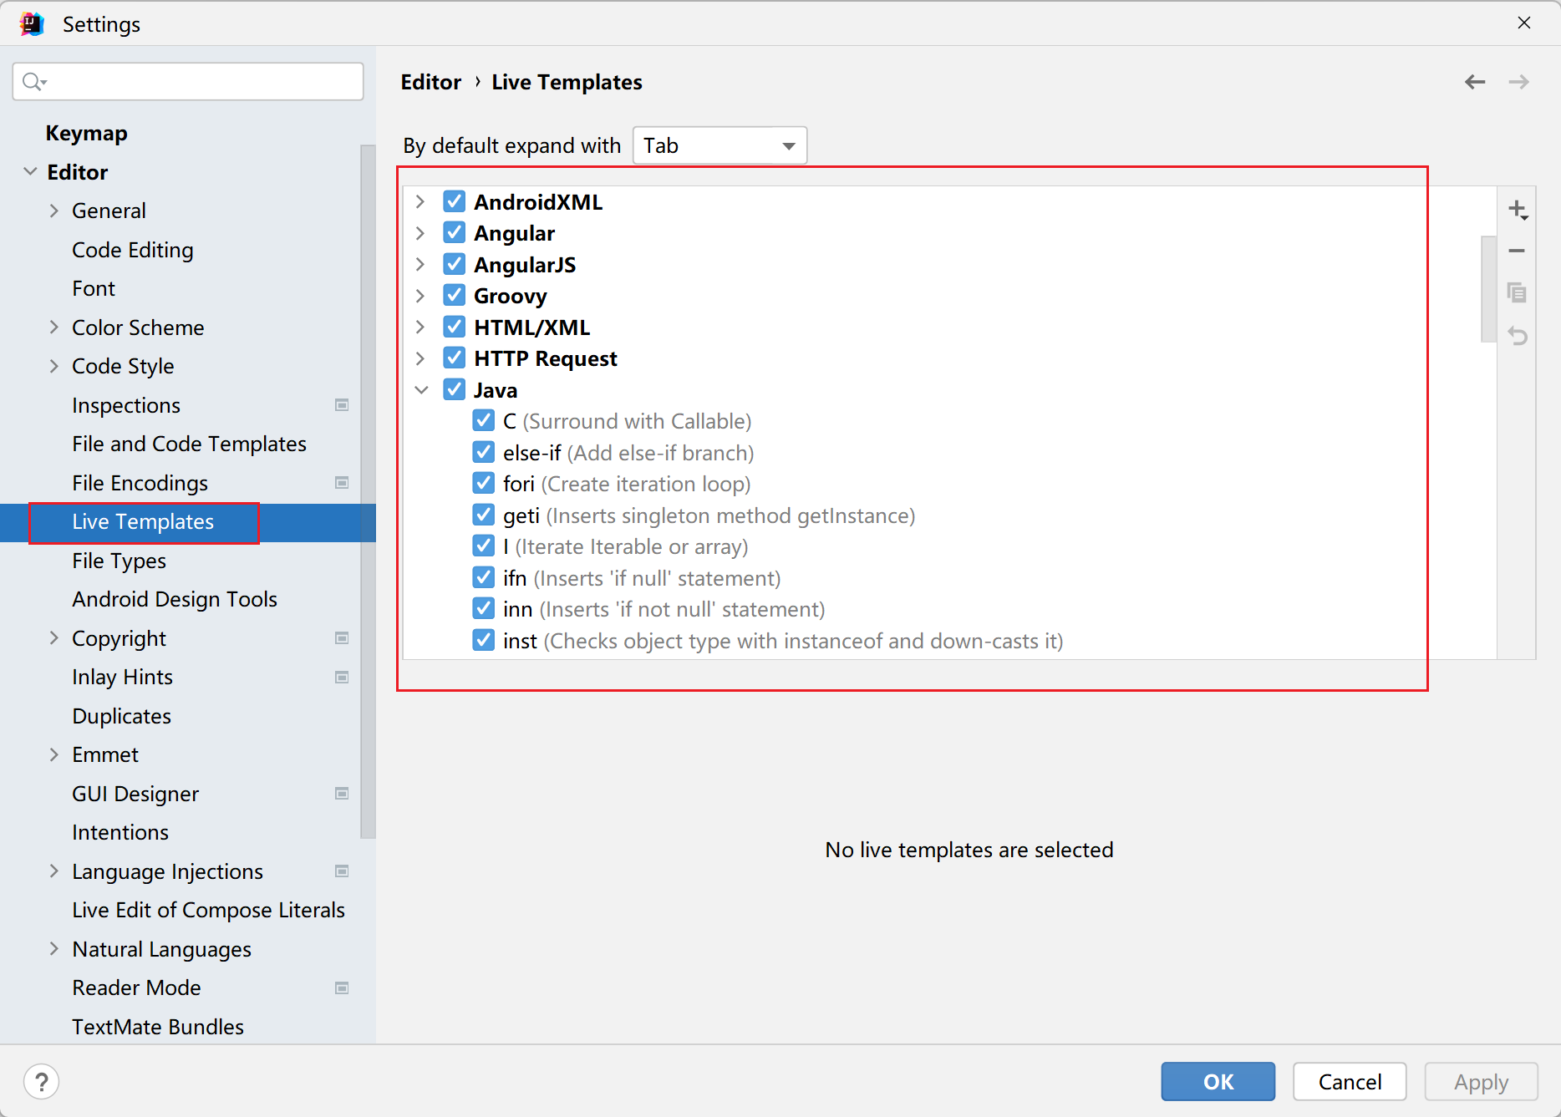This screenshot has height=1117, width=1561.
Task: Click project-level icon beside Inspections
Action: coord(342,405)
